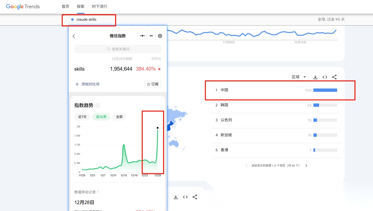Minimize the mini program with the dash icon

pos(151,36)
